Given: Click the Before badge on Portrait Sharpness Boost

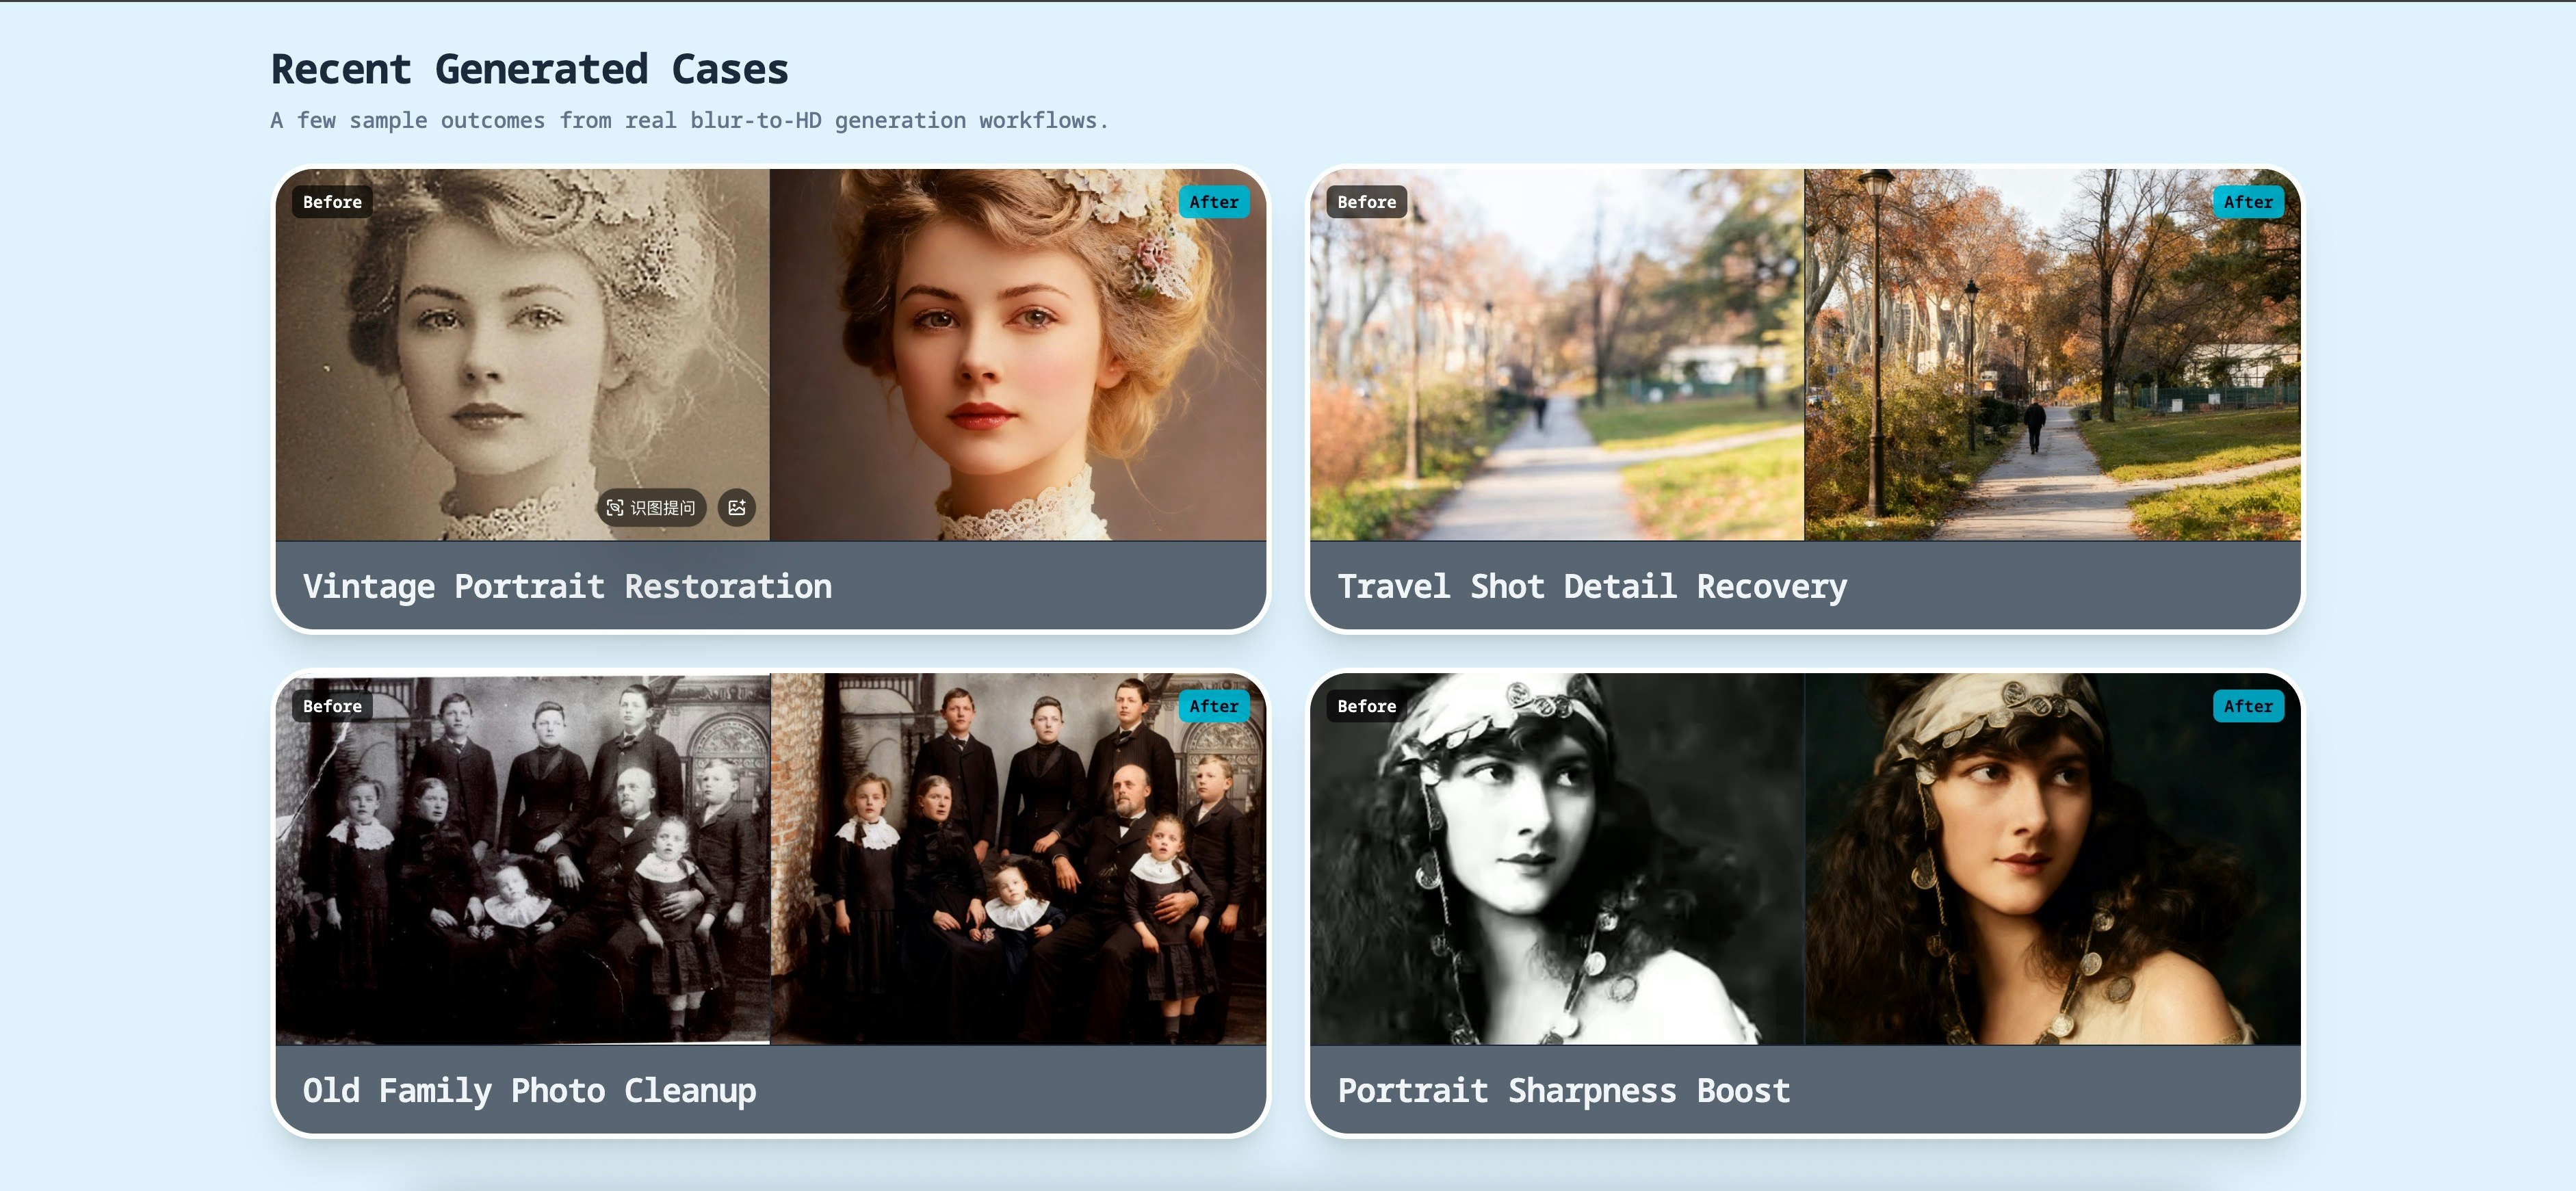Looking at the screenshot, I should pyautogui.click(x=1366, y=706).
